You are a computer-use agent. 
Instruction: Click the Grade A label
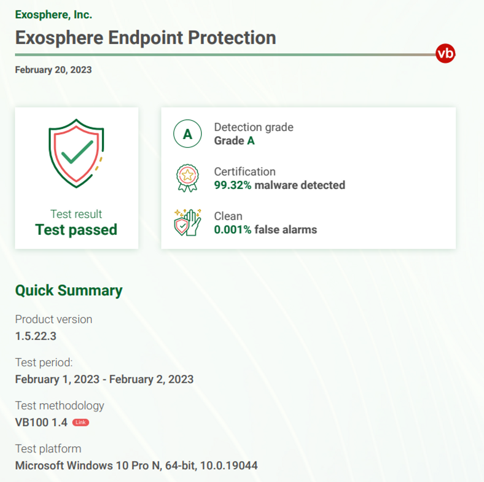[234, 141]
